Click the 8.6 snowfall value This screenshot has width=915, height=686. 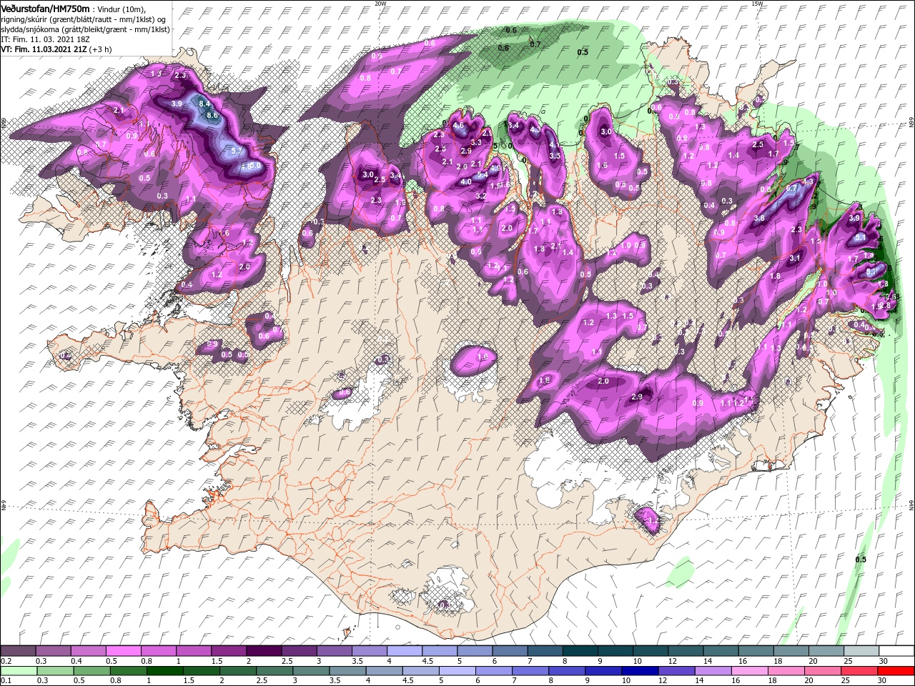point(212,115)
